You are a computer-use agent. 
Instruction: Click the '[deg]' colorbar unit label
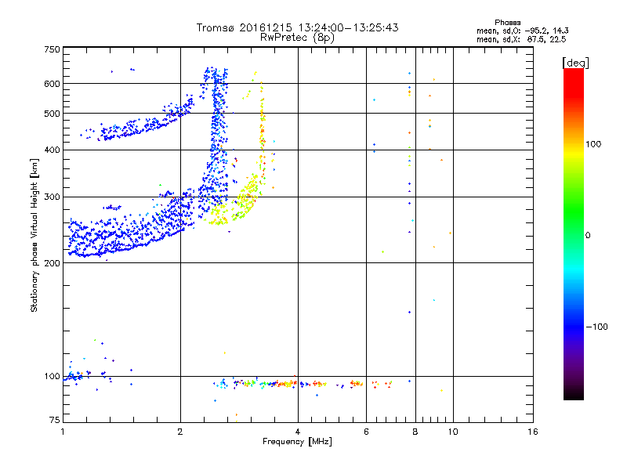575,63
